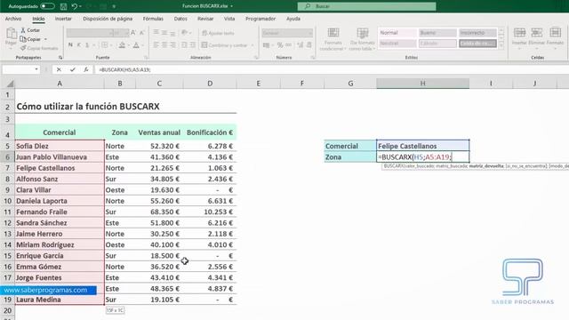Increase font size icon

pos(133,33)
